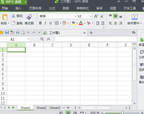Click the Increase Font Size icon
The width and height of the screenshot is (144, 114).
[x=96, y=16]
